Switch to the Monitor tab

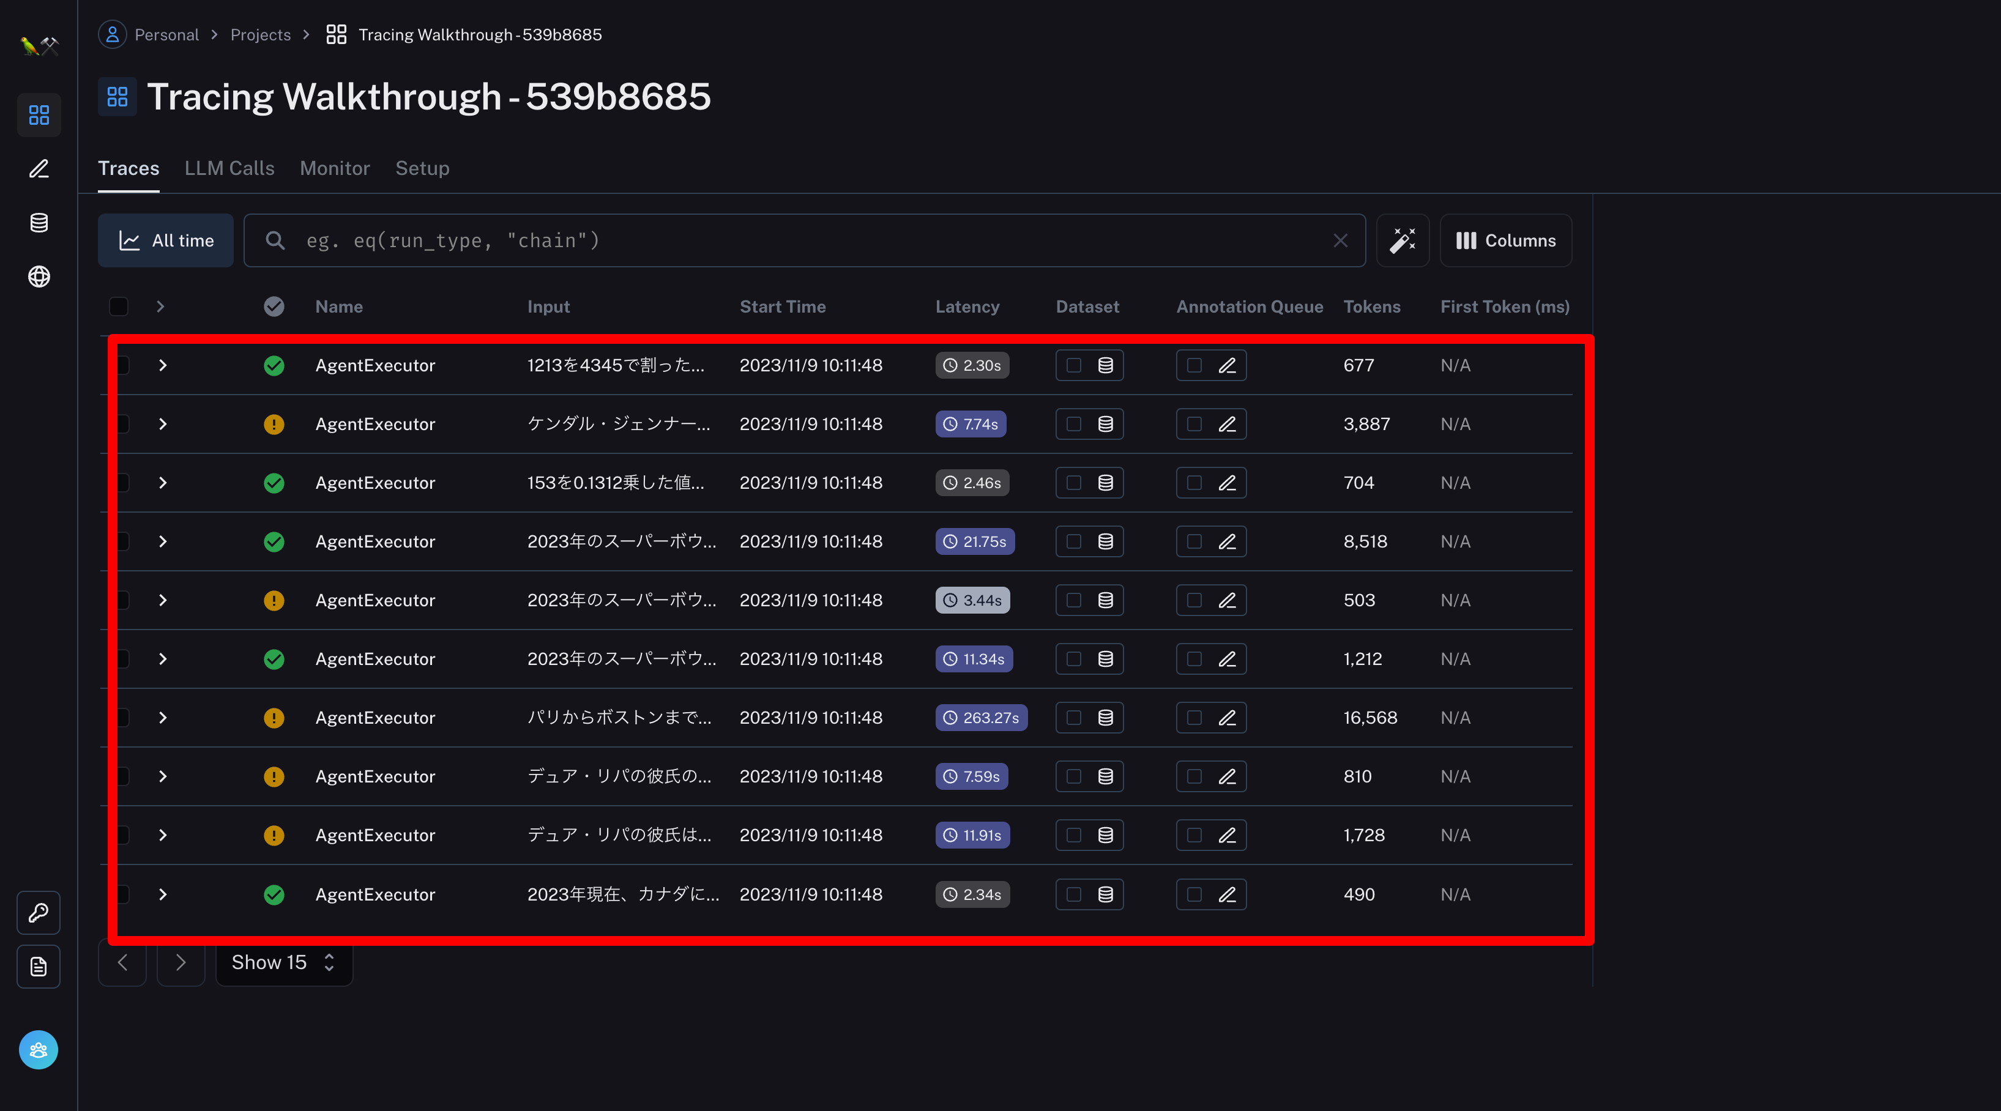tap(335, 168)
